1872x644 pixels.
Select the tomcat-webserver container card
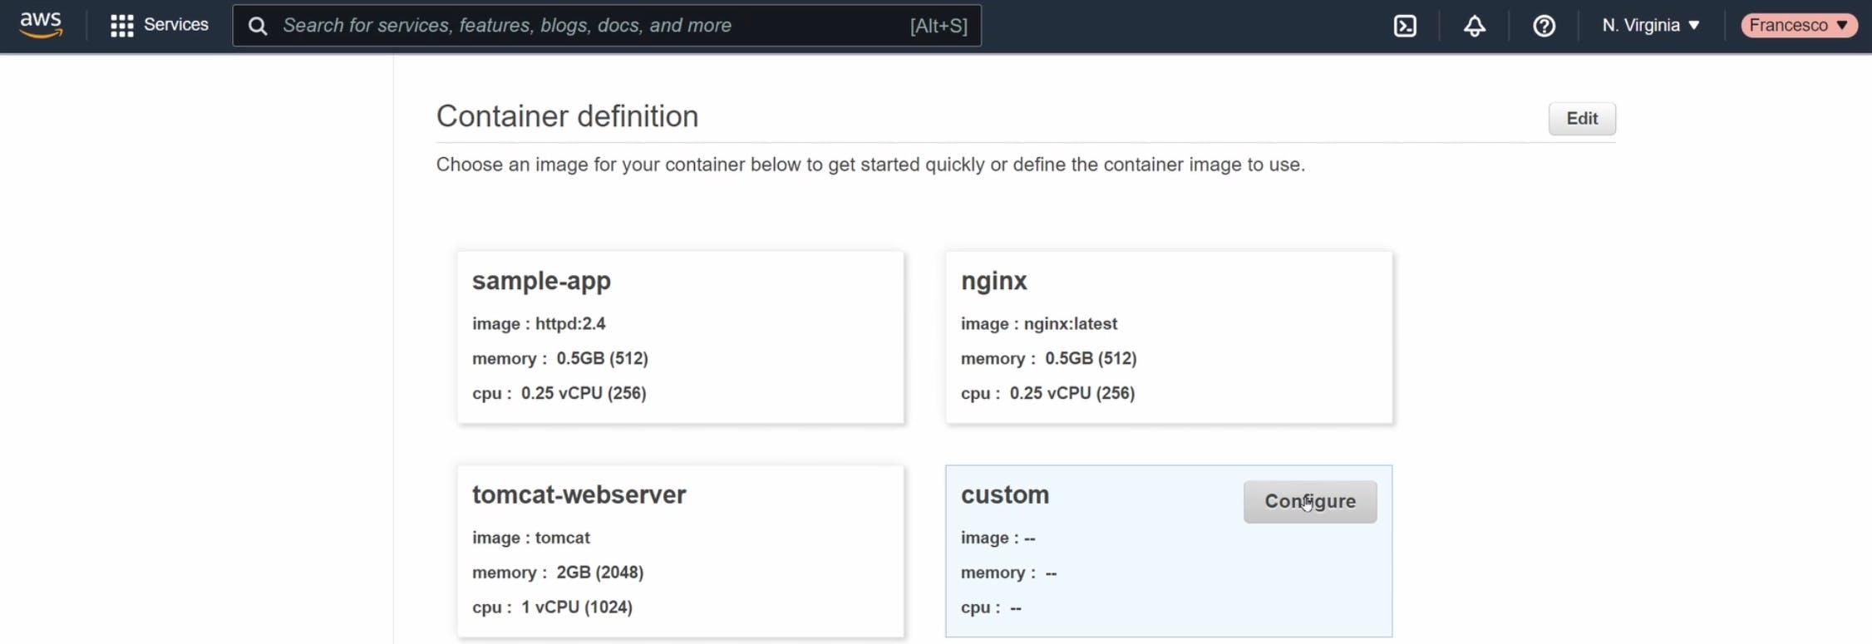pyautogui.click(x=681, y=552)
